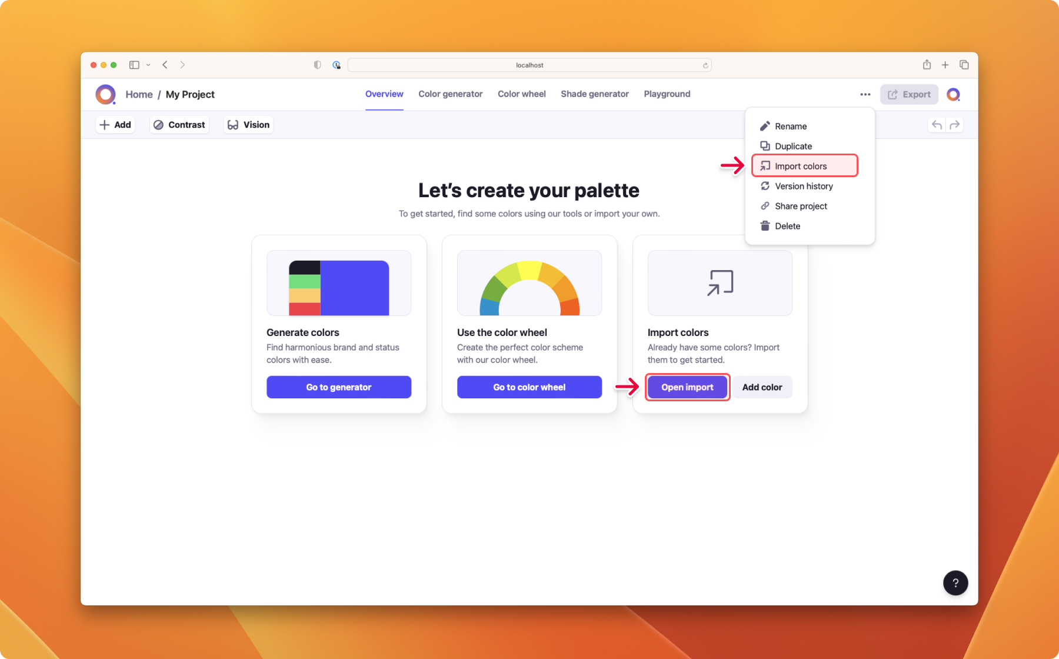Click Safari share icon

tap(927, 65)
